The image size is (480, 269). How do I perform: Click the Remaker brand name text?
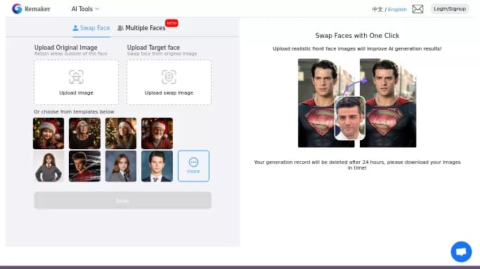(x=37, y=9)
